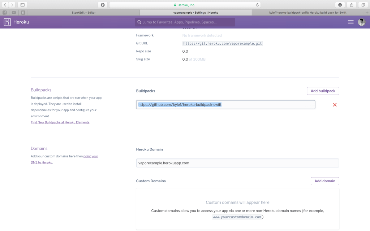The image size is (370, 231).
Task: Open the Safari downloads icon
Action: click(x=340, y=5)
